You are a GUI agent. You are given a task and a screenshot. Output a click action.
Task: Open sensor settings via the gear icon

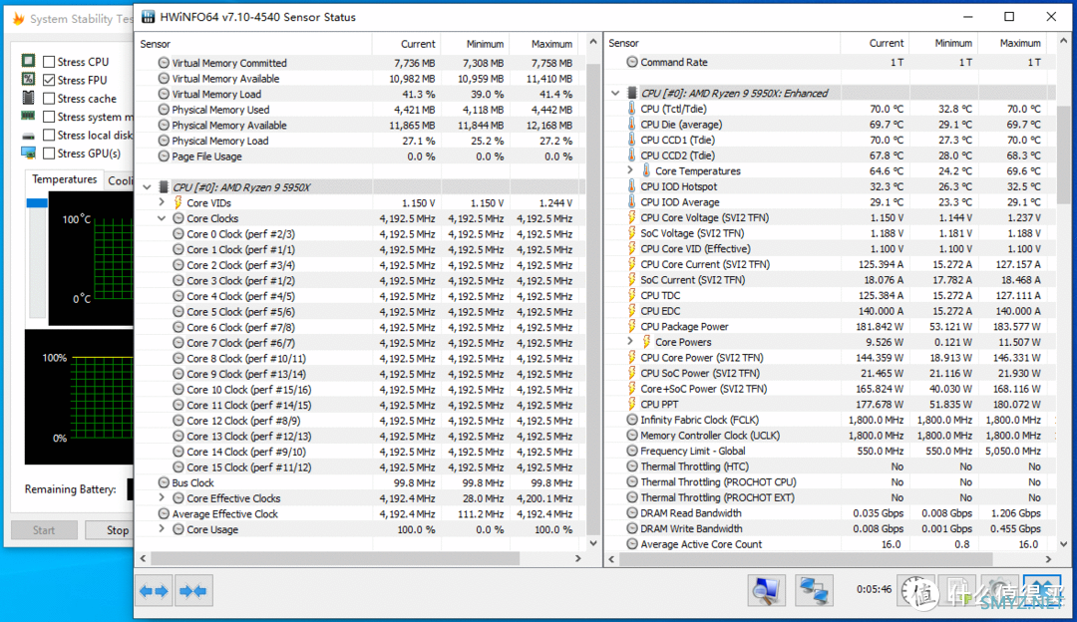click(x=1000, y=590)
